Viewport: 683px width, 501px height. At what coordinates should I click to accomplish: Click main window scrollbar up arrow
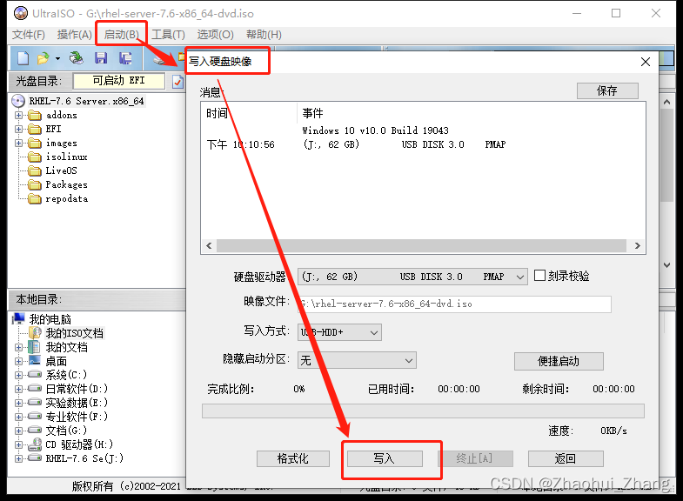(666, 103)
